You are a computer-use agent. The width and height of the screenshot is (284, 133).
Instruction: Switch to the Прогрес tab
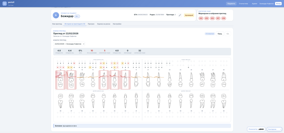91,24
